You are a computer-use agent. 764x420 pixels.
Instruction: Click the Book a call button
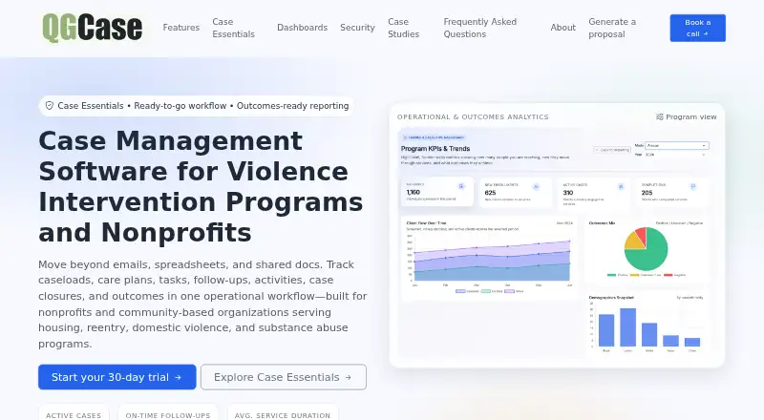point(697,28)
